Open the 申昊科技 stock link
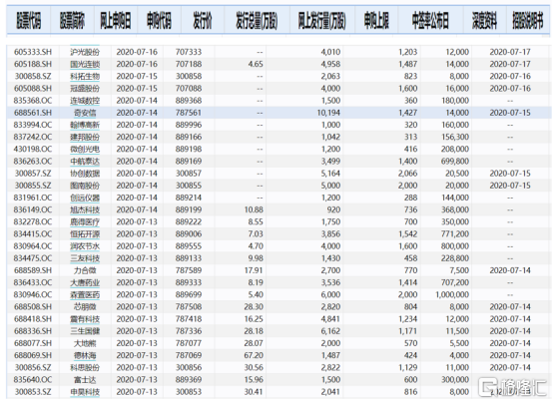Viewport: 553px width, 404px height. click(85, 392)
